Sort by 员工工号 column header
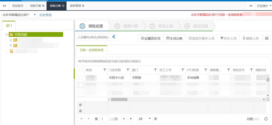272x125 pixels. click(x=165, y=70)
